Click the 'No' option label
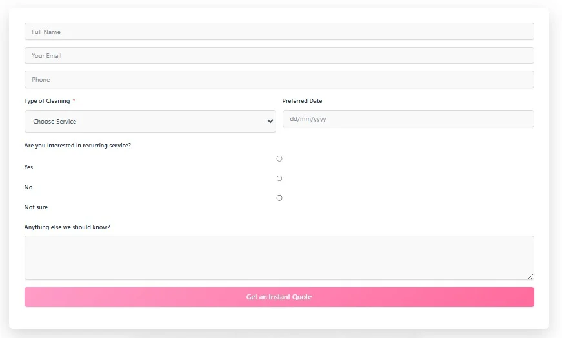The image size is (562, 338). pos(28,187)
